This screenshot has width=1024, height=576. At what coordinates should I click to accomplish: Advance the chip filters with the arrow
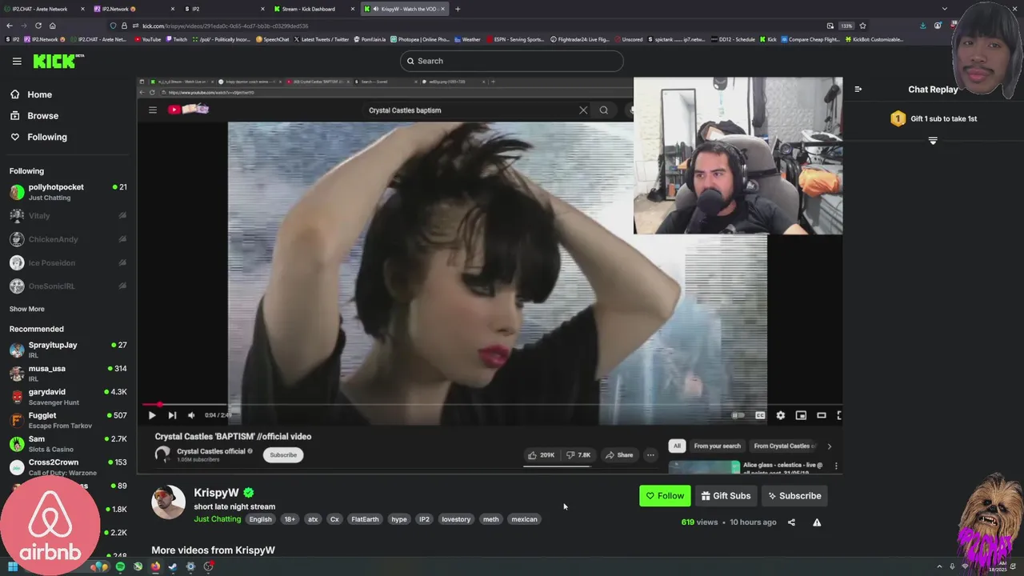click(x=829, y=446)
